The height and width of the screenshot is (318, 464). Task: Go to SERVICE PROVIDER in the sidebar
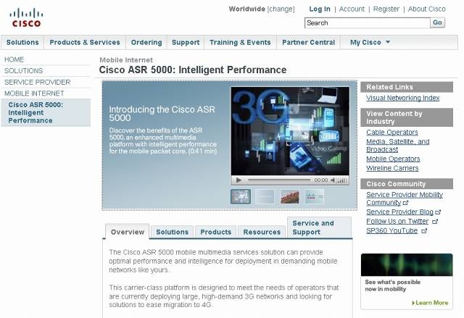pos(37,82)
